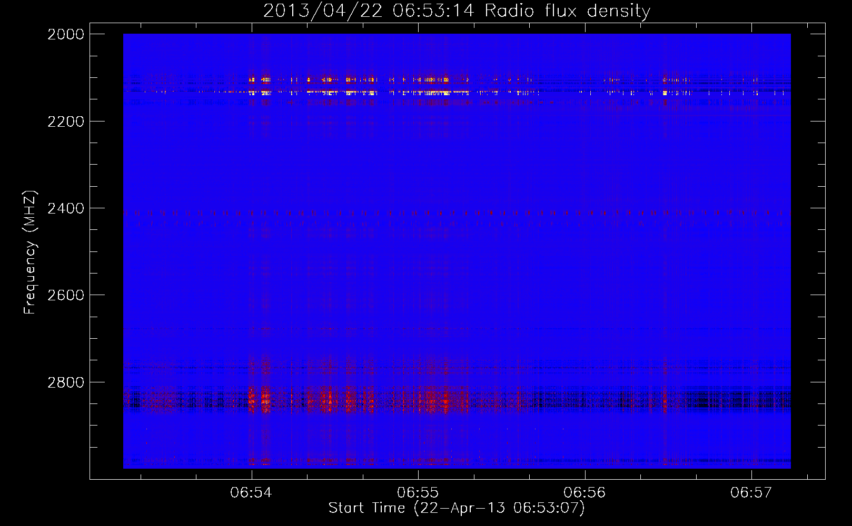This screenshot has width=852, height=526.
Task: Click the 'Frequency (MHZ)' axis label
Action: 29,252
